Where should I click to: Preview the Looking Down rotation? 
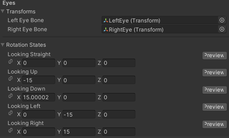click(x=214, y=90)
